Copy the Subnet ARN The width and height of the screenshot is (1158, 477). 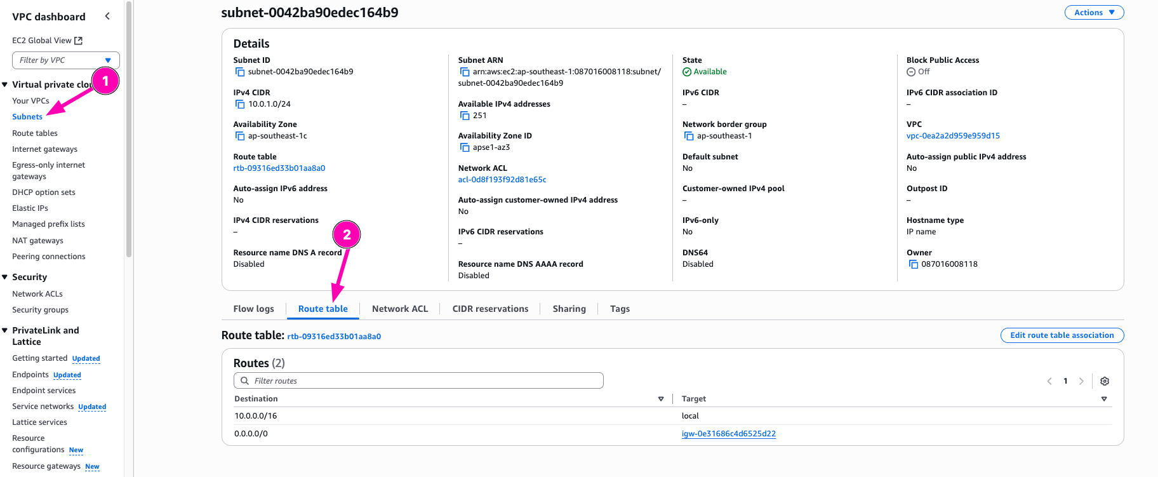[465, 72]
